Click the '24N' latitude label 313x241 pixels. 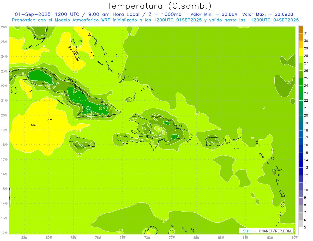[4, 56]
